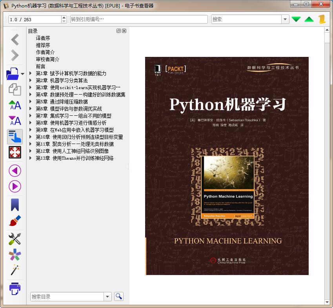Close the 目录 table of contents panel
This screenshot has width=333, height=308.
(x=124, y=31)
